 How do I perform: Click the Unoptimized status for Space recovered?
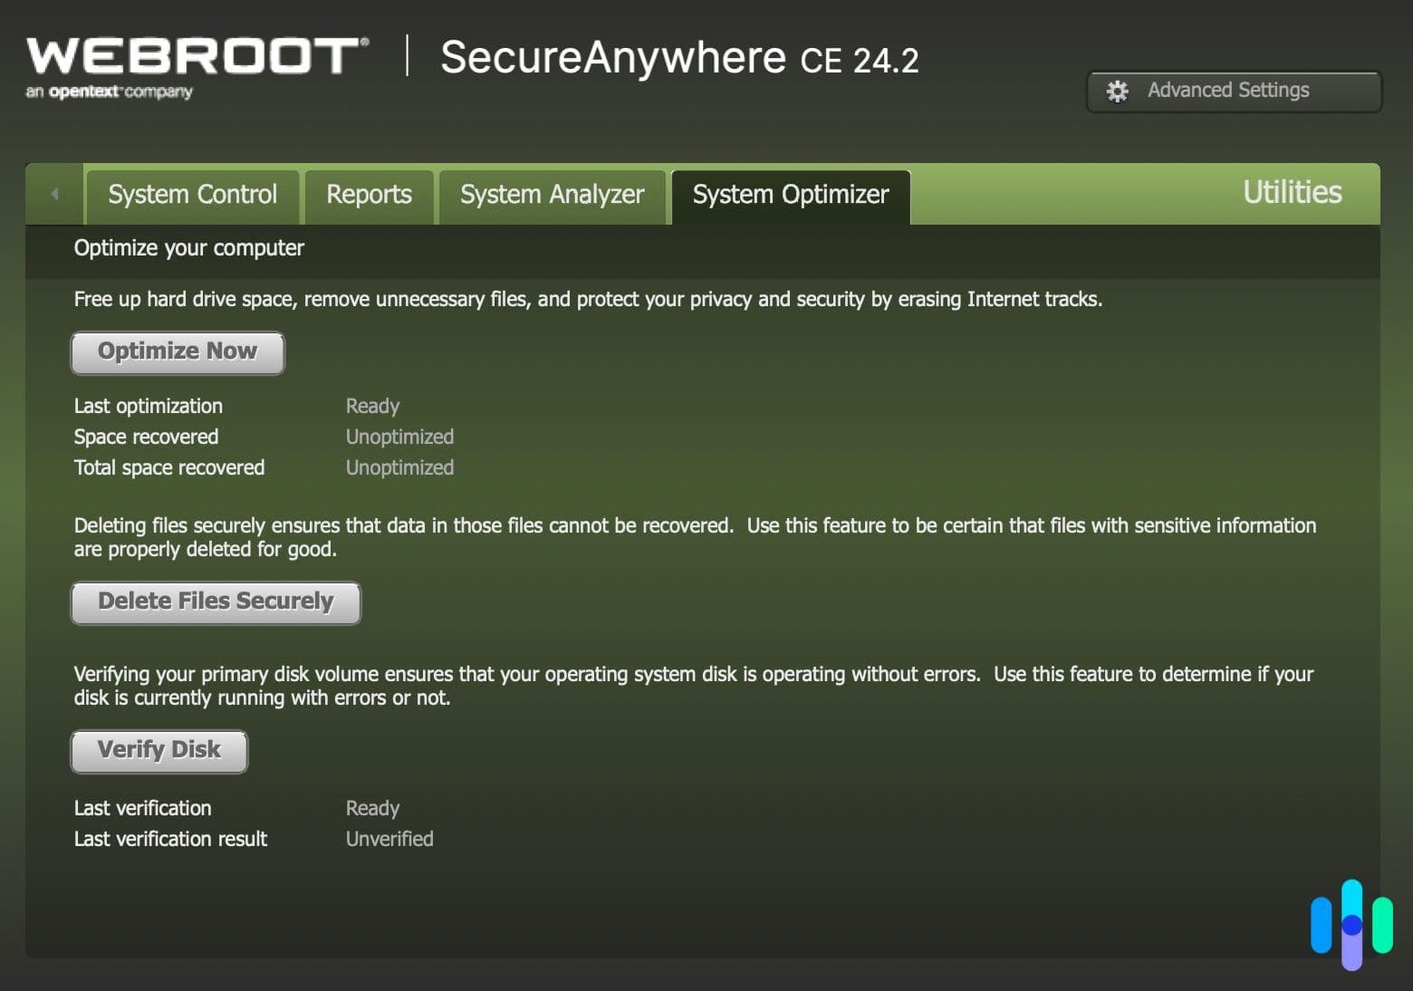tap(399, 437)
